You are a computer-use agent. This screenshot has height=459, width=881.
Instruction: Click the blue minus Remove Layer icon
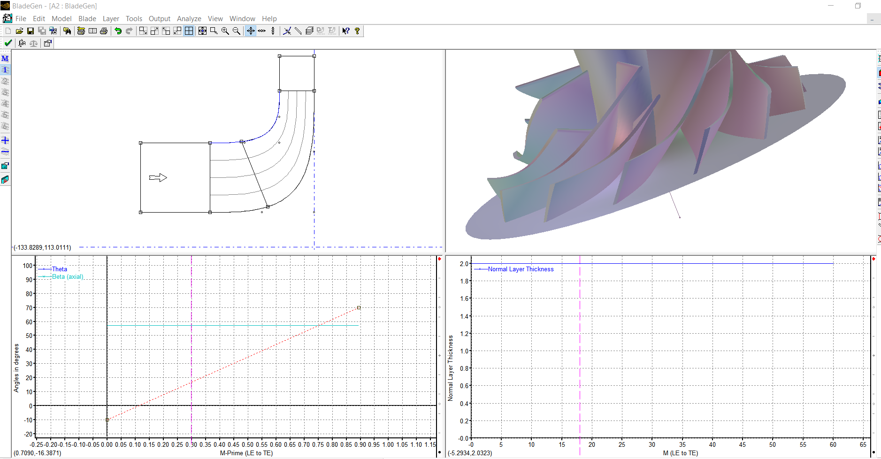click(5, 152)
